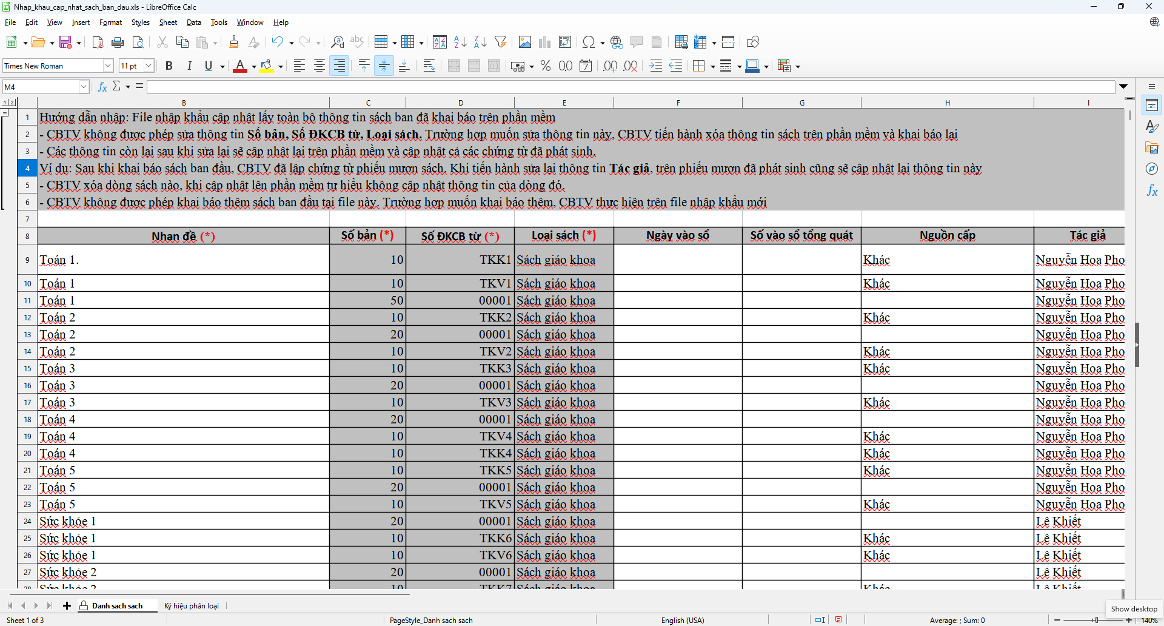The width and height of the screenshot is (1164, 626).
Task: Select row 9 header
Action: 27,260
